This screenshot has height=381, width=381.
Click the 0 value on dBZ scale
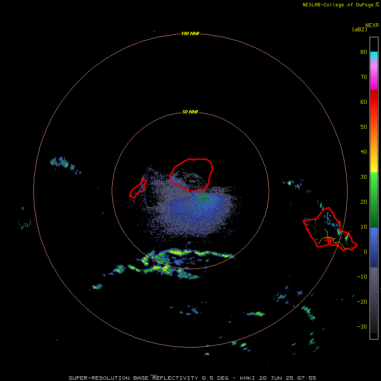pos(365,252)
